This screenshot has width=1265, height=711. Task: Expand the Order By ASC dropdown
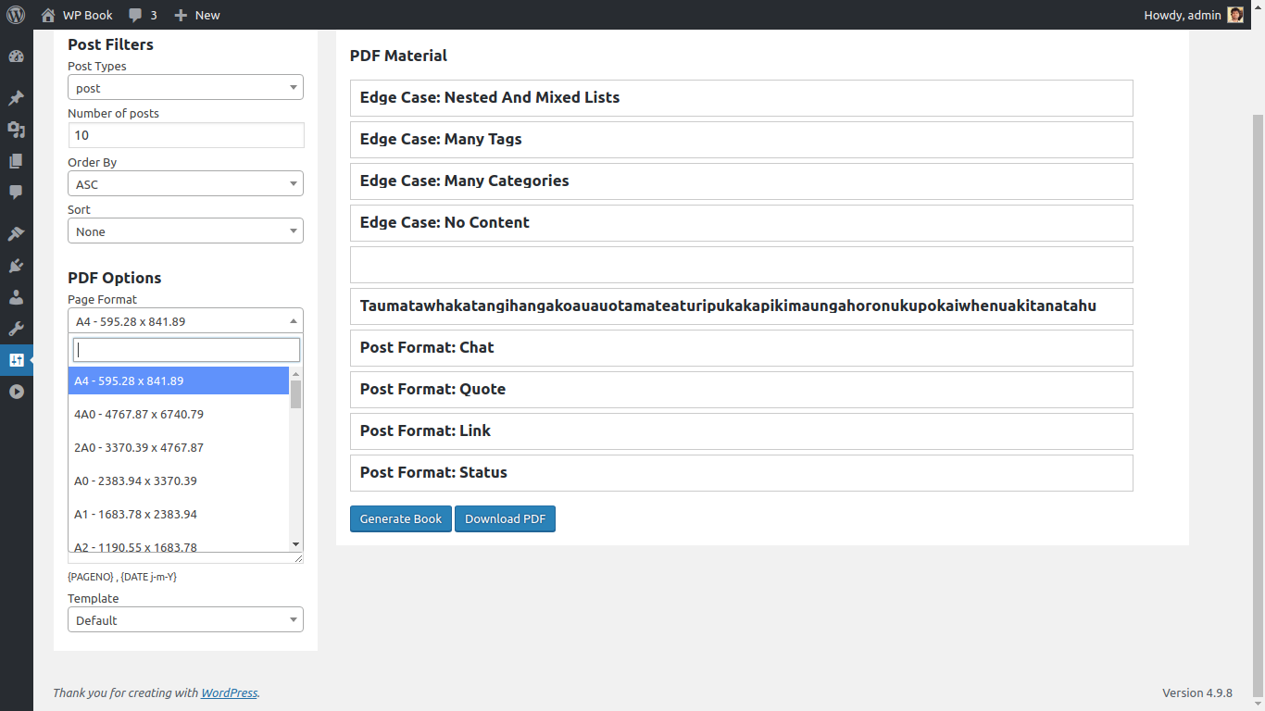pyautogui.click(x=185, y=184)
